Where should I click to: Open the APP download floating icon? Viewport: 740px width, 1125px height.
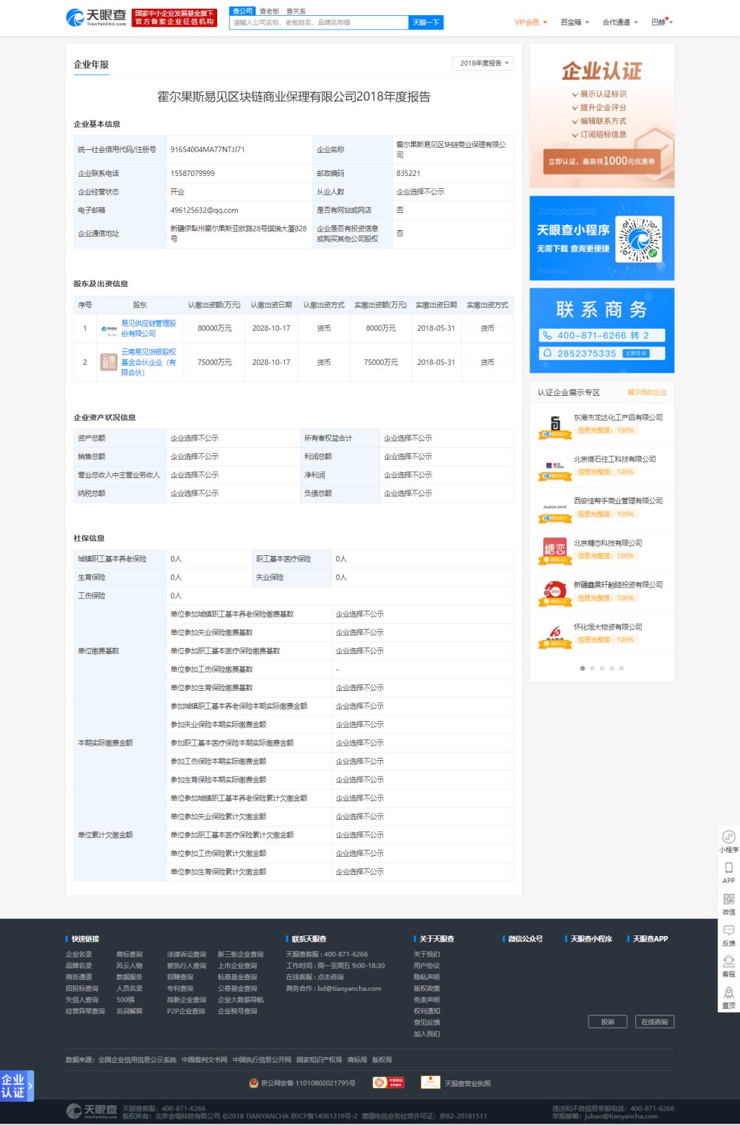coord(728,868)
